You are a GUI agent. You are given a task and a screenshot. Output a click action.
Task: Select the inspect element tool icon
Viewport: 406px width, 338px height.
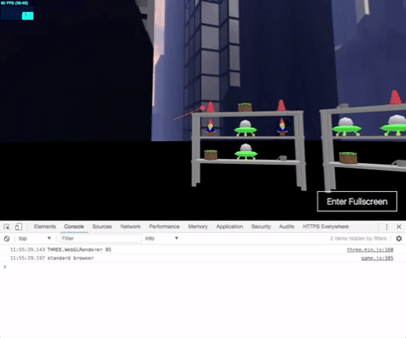(7, 226)
